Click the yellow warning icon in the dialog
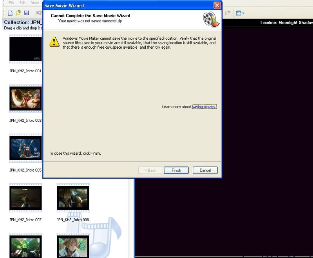 54,42
